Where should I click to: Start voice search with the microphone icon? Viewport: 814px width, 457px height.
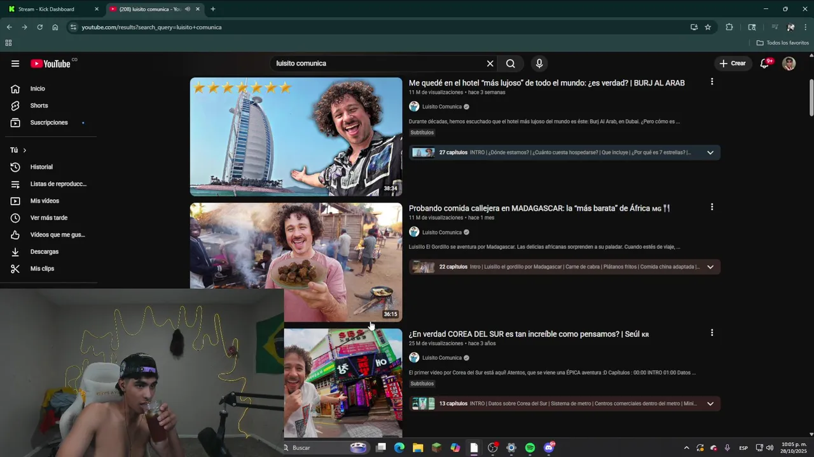point(539,63)
